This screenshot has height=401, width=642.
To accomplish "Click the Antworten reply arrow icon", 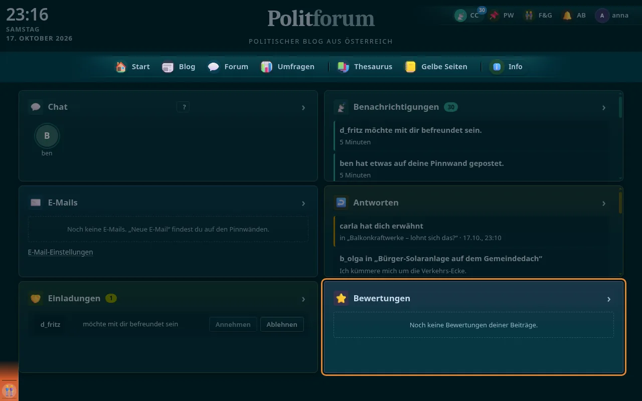I will coord(341,203).
